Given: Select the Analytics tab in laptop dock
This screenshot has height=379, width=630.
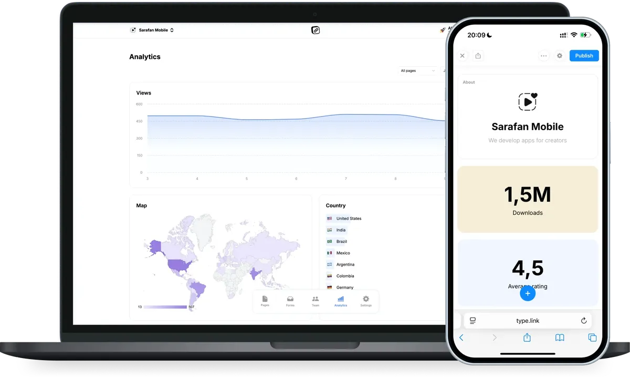Looking at the screenshot, I should pos(341,301).
